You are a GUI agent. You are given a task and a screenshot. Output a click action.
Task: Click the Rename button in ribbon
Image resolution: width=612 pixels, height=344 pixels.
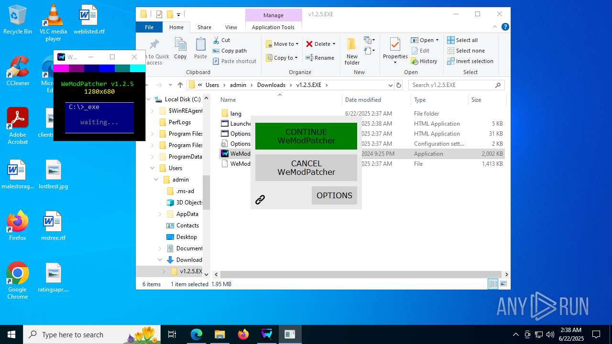[x=320, y=58]
